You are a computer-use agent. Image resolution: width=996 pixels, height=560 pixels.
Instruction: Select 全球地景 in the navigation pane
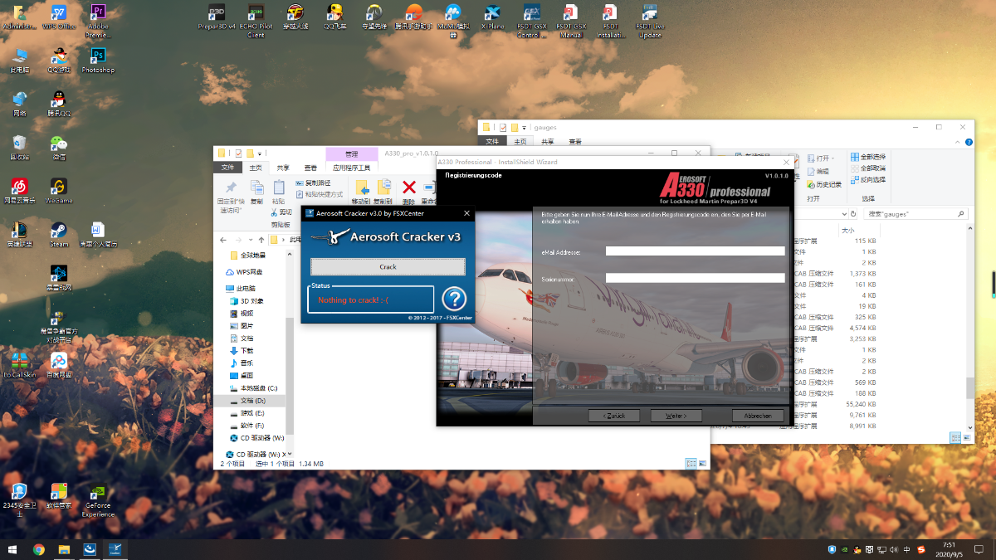[x=247, y=255]
